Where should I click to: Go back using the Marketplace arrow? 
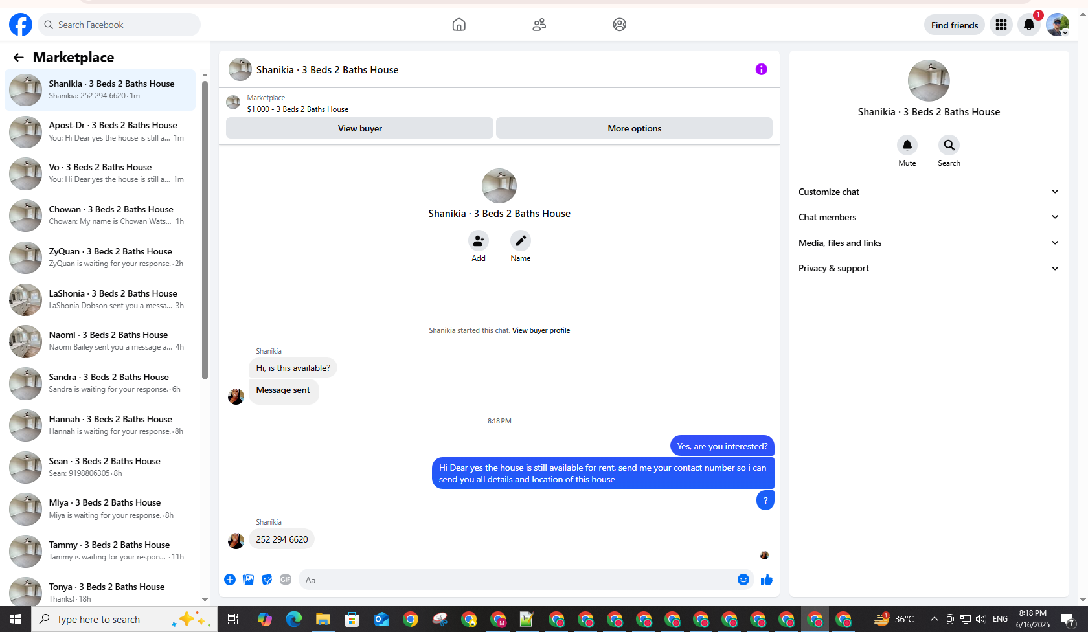pos(18,58)
